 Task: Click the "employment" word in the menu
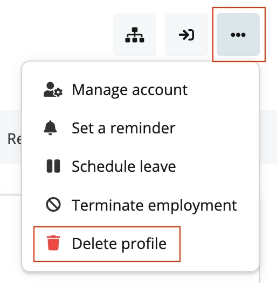[192, 206]
